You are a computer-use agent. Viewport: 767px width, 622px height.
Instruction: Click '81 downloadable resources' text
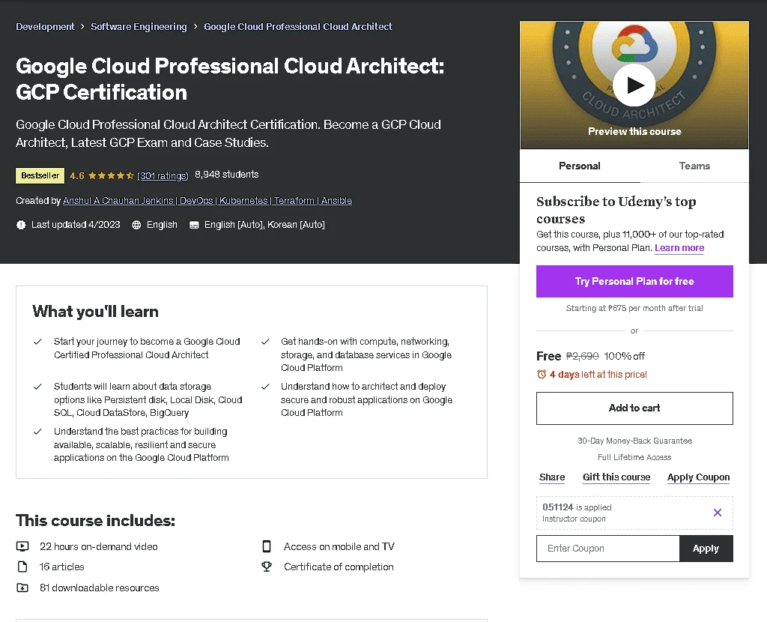click(x=100, y=588)
